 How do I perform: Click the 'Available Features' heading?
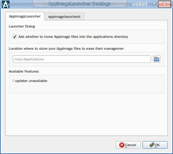[x=24, y=71]
